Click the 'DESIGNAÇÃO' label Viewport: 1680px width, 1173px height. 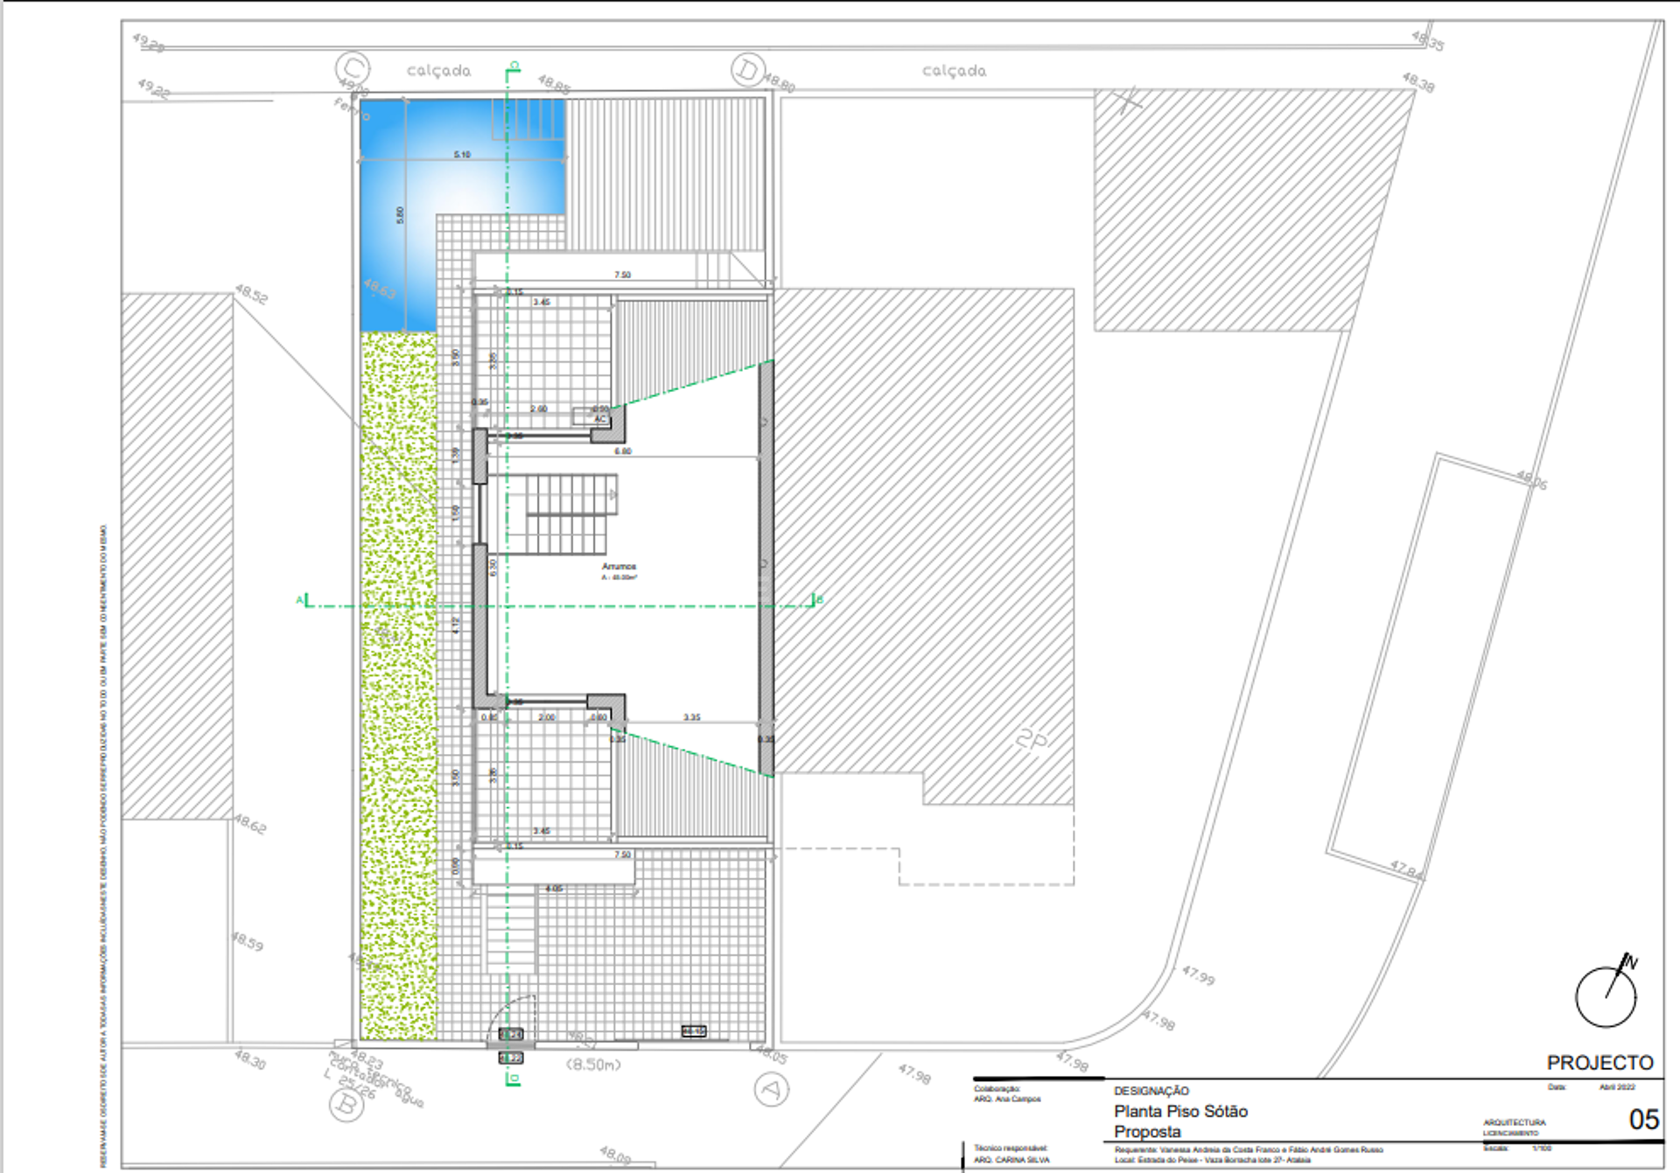[x=1151, y=1091]
